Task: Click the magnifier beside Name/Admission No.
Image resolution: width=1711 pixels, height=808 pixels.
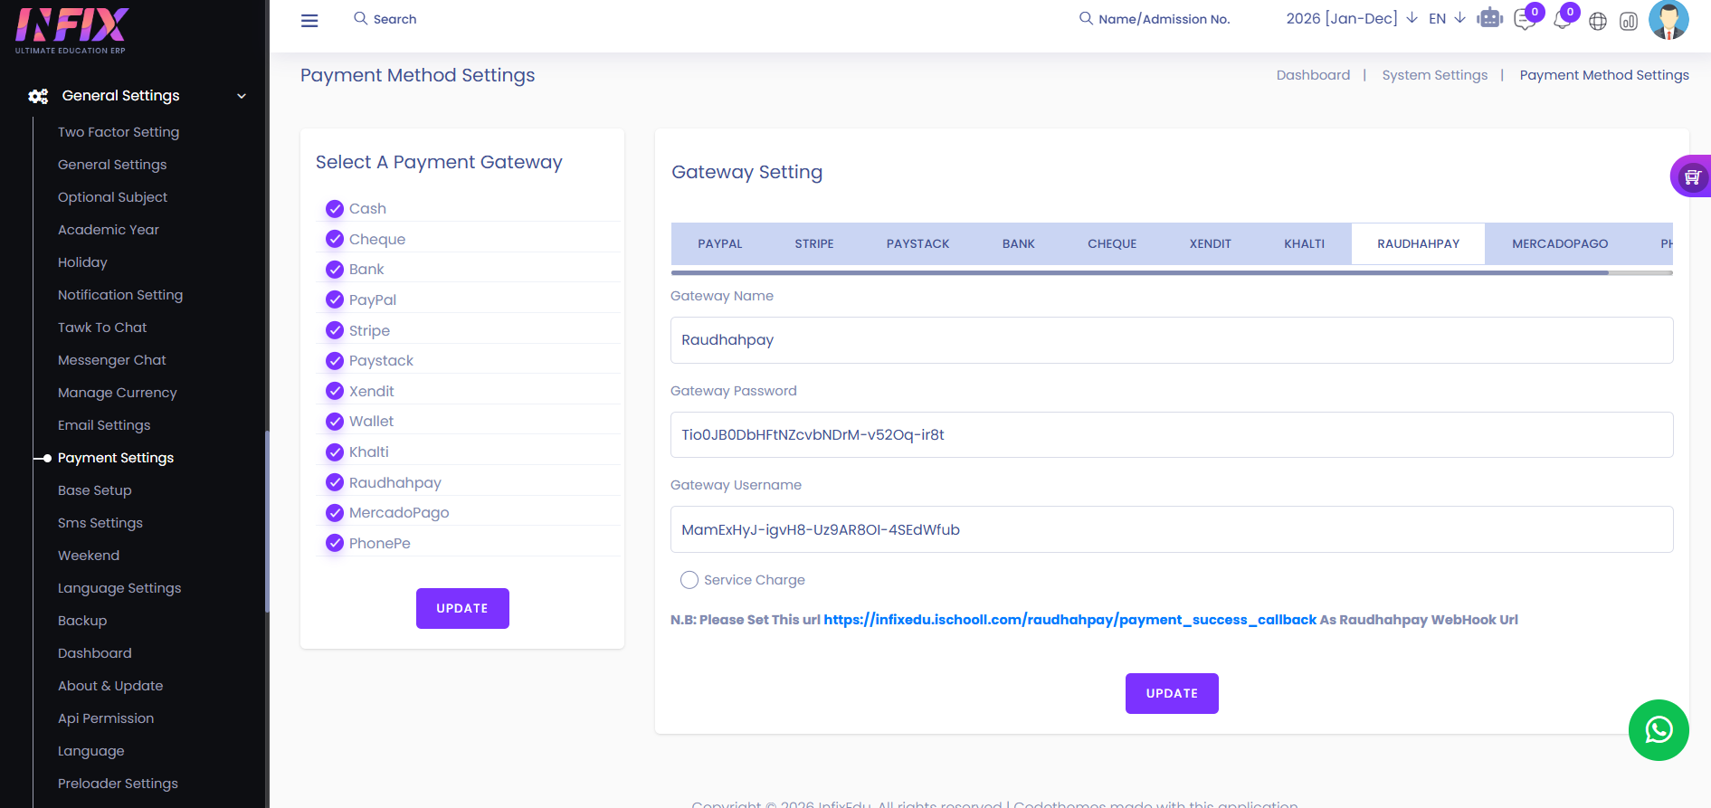Action: click(1086, 18)
